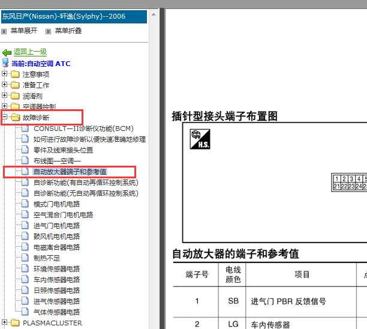The image size is (367, 329).
Task: Click the H.S. harness side connector symbol
Action: 200,139
